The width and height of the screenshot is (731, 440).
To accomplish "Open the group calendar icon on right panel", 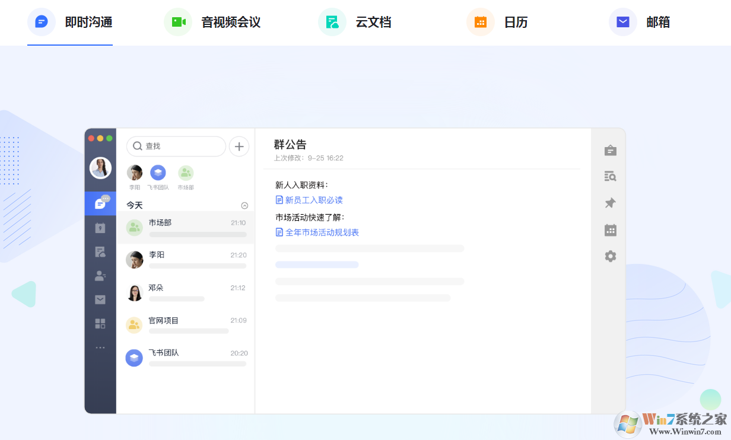I will [610, 229].
